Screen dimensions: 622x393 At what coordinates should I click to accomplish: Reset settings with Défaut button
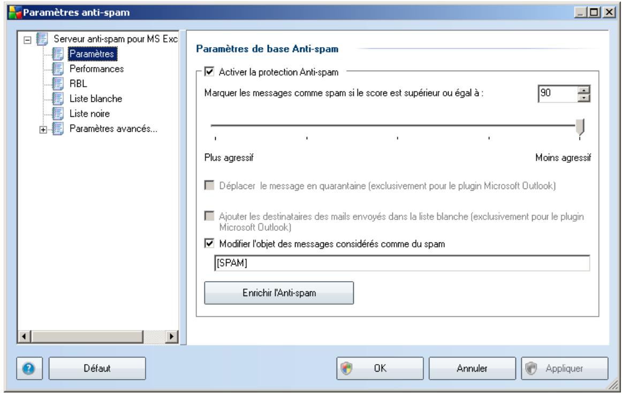coord(97,368)
